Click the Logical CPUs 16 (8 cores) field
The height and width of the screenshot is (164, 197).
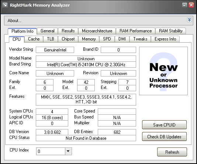52,117
